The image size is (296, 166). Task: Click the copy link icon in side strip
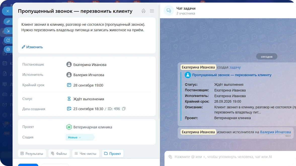click(8, 22)
